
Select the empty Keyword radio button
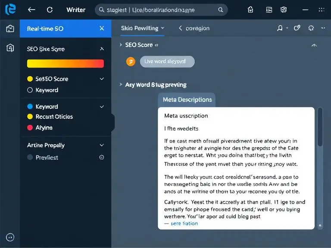(x=30, y=90)
